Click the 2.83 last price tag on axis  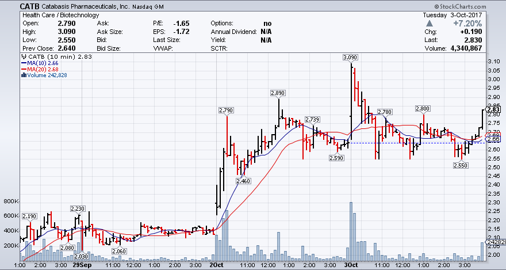pos(493,109)
